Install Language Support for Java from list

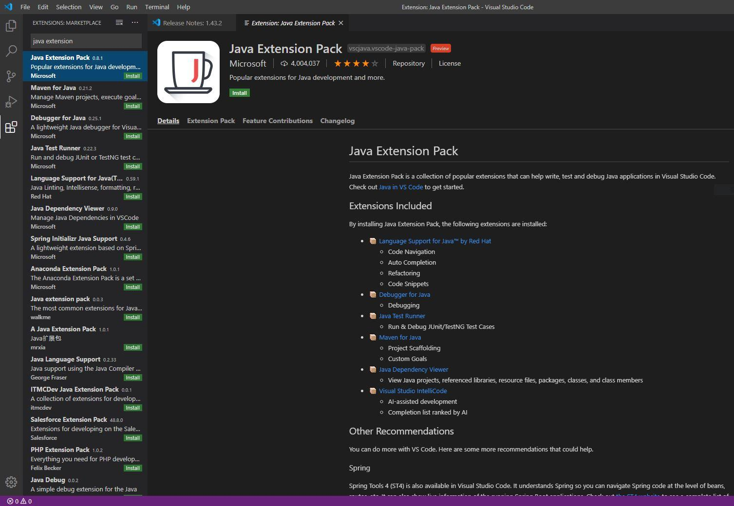(x=132, y=197)
